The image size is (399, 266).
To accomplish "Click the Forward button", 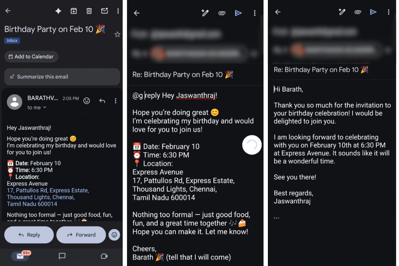I will [81, 235].
